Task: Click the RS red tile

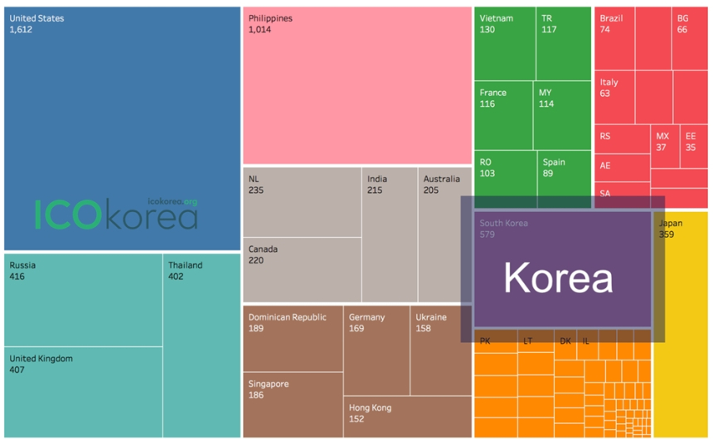Action: pyautogui.click(x=622, y=139)
